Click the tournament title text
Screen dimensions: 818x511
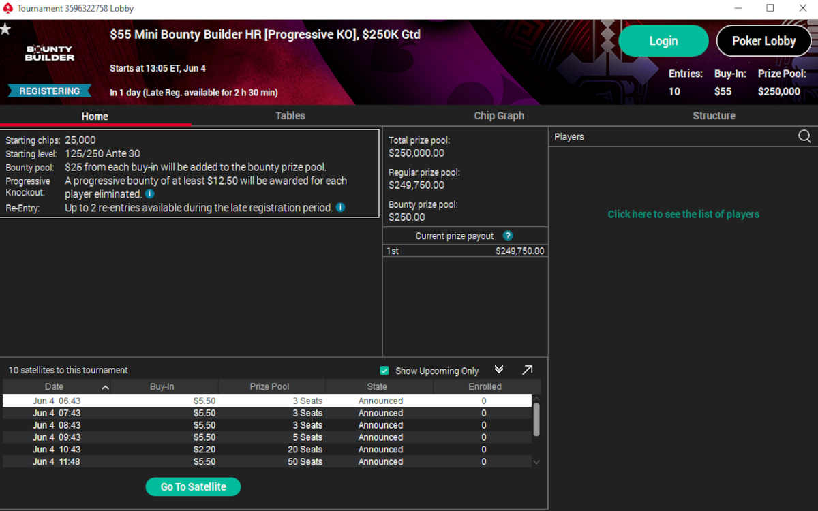[x=265, y=35]
